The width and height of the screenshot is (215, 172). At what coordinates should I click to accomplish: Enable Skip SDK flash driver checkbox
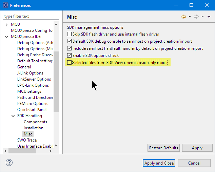tap(70, 34)
